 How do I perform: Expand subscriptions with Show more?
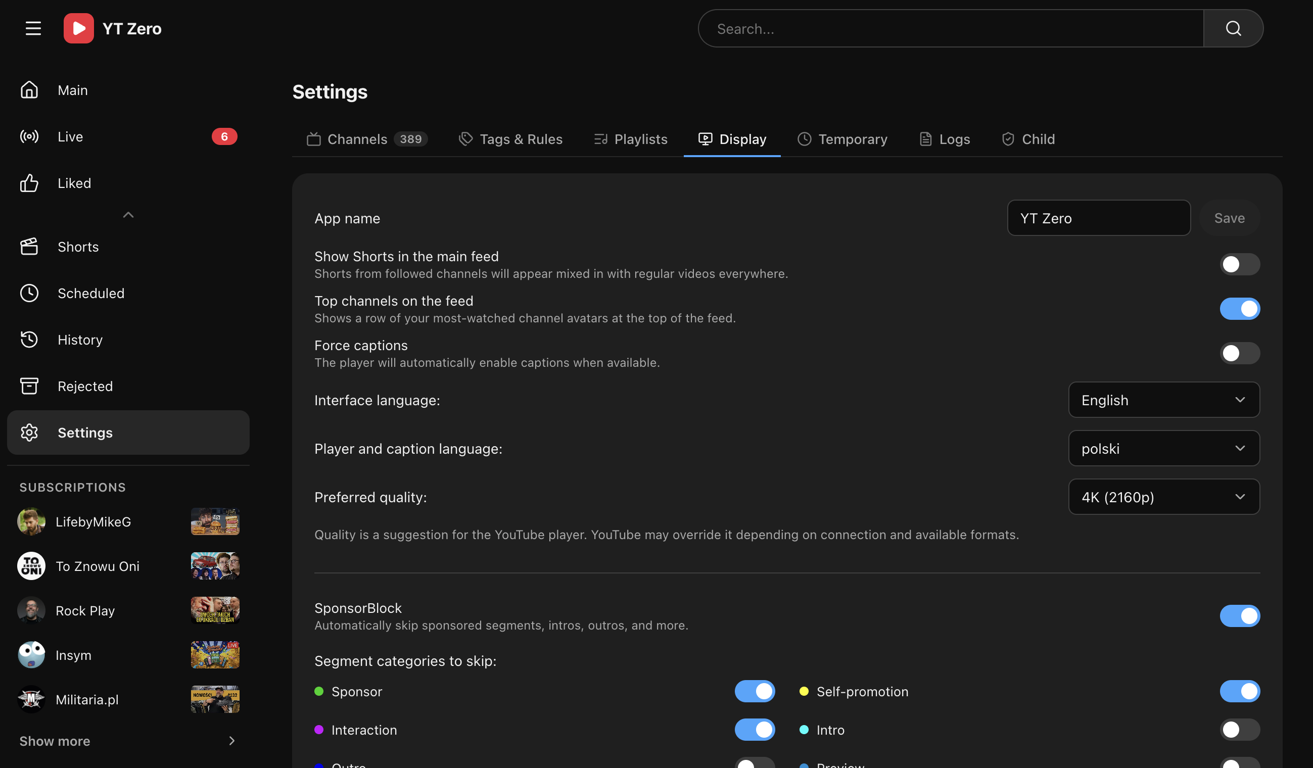[128, 741]
